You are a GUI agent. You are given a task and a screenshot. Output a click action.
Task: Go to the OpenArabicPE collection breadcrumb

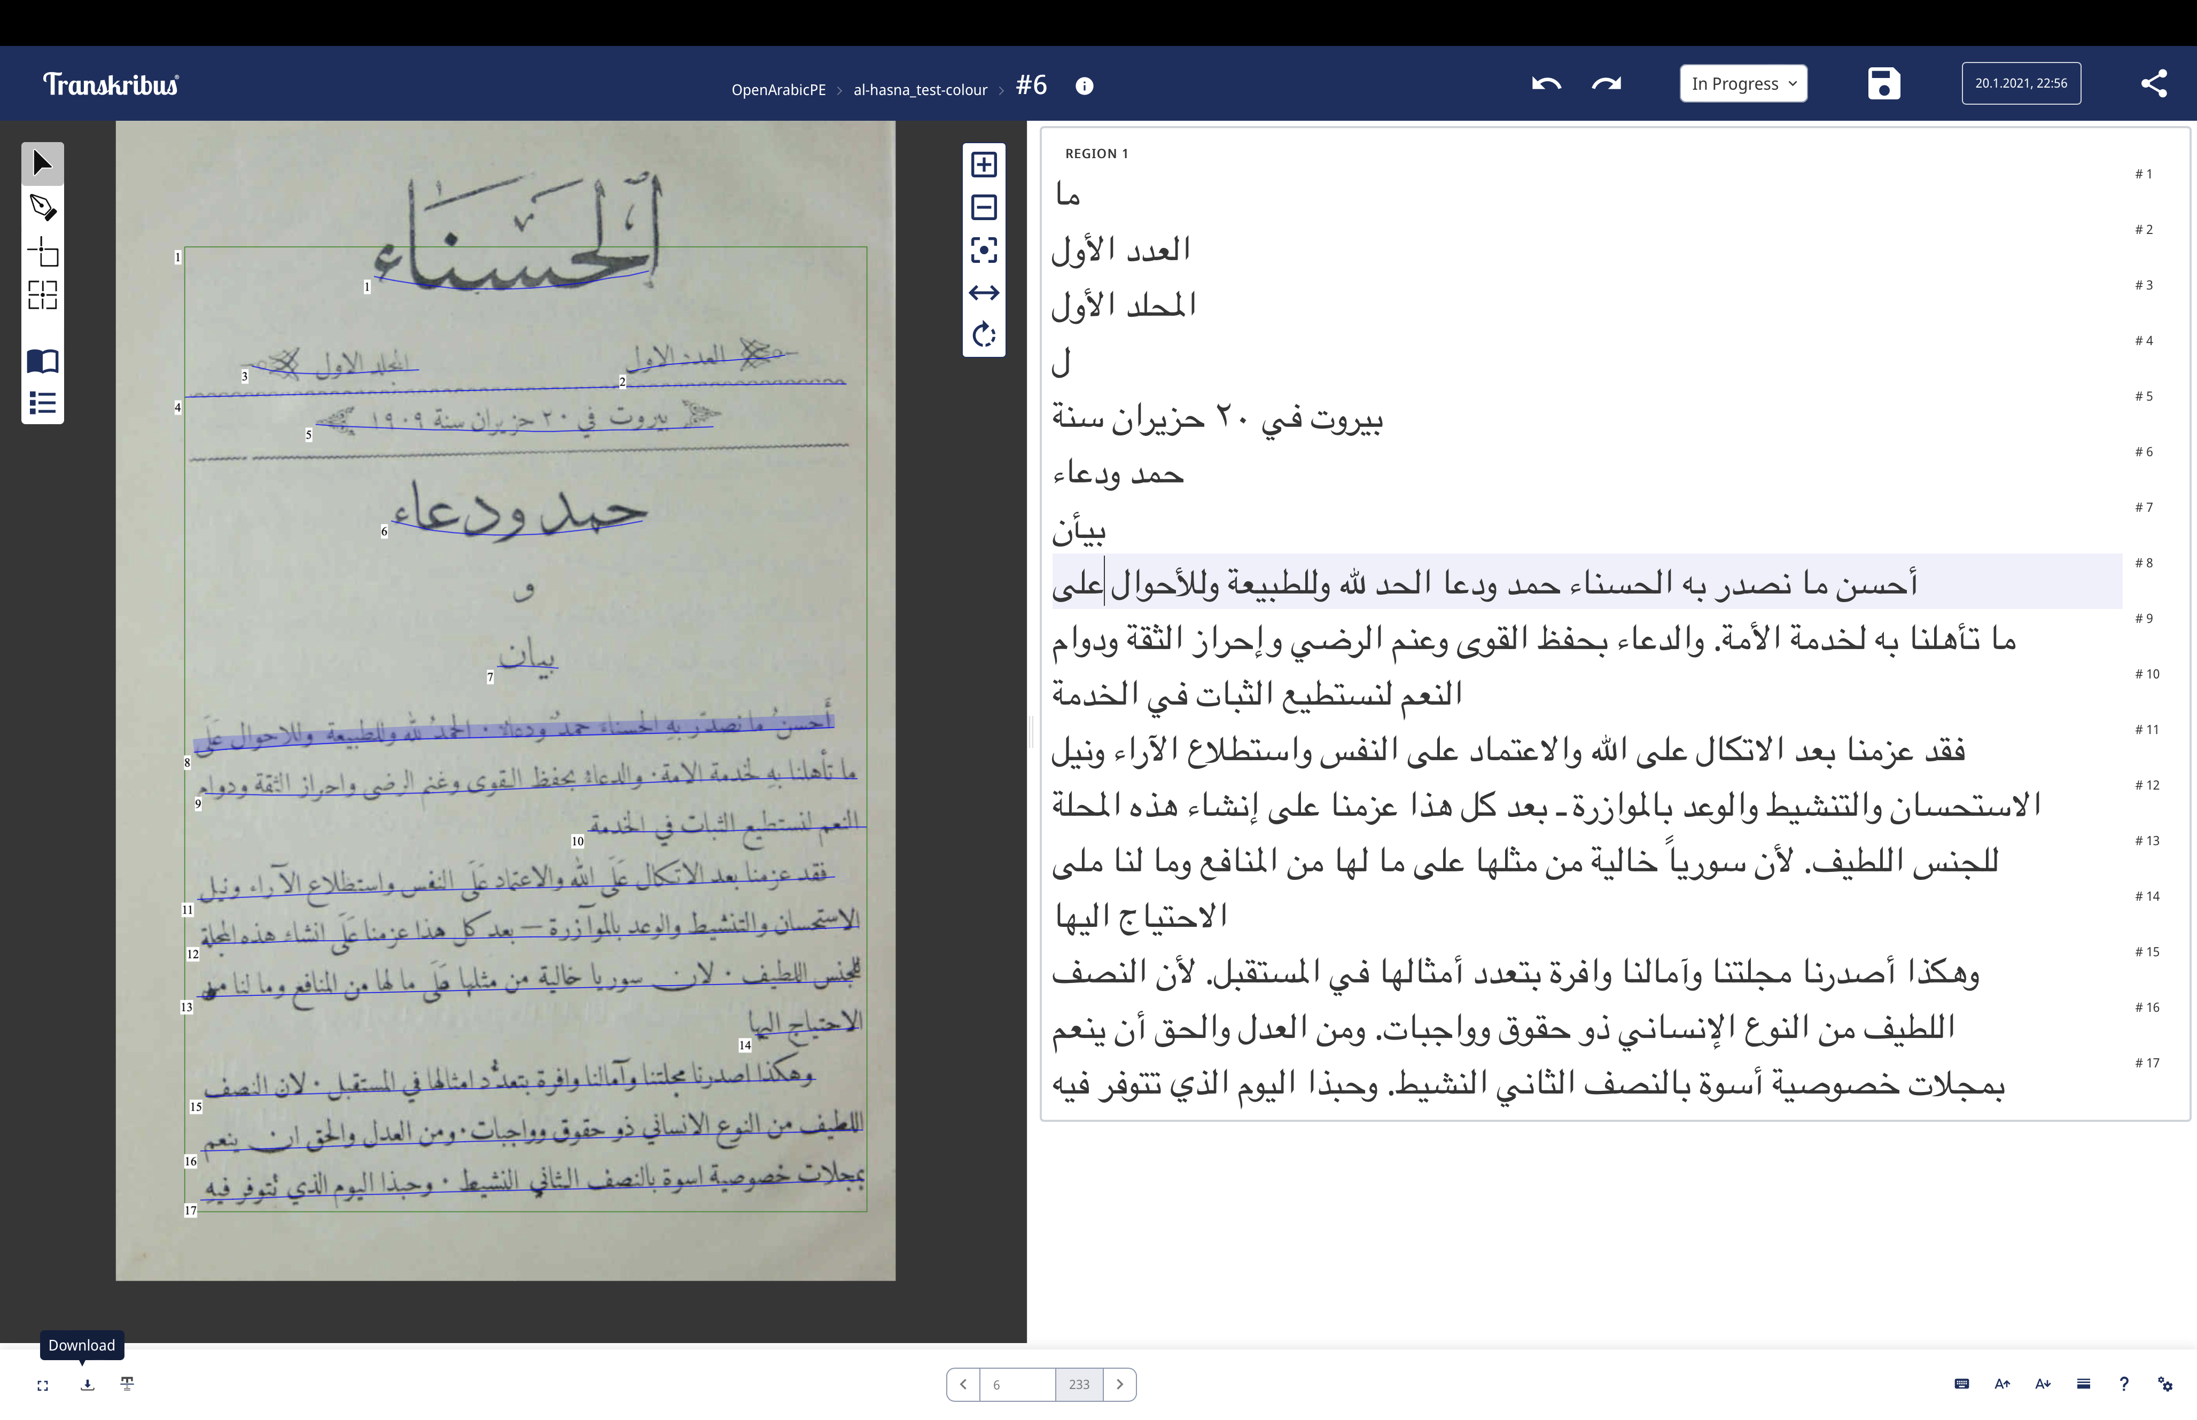pos(778,89)
